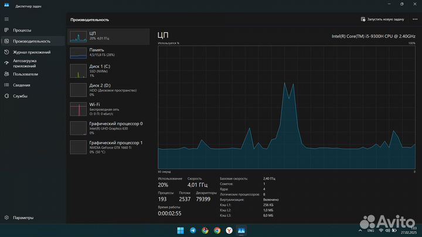Click the Параметры gear icon
This screenshot has height=237, width=422.
click(x=6, y=217)
